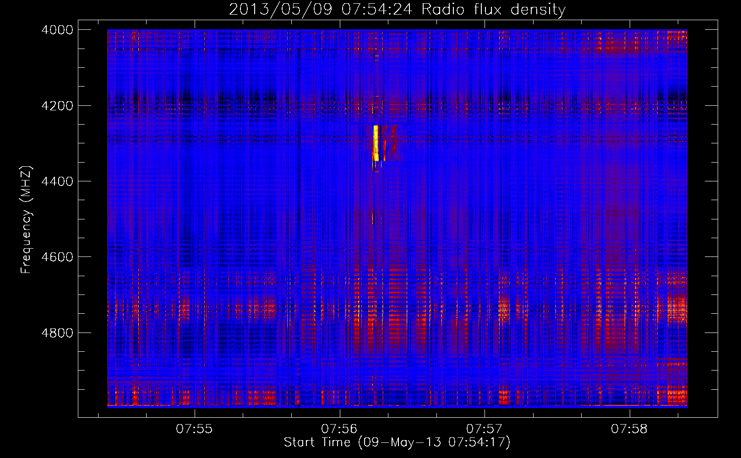Viewport: 741px width, 458px height.
Task: Click the 4000 frequency axis label
Action: point(57,30)
